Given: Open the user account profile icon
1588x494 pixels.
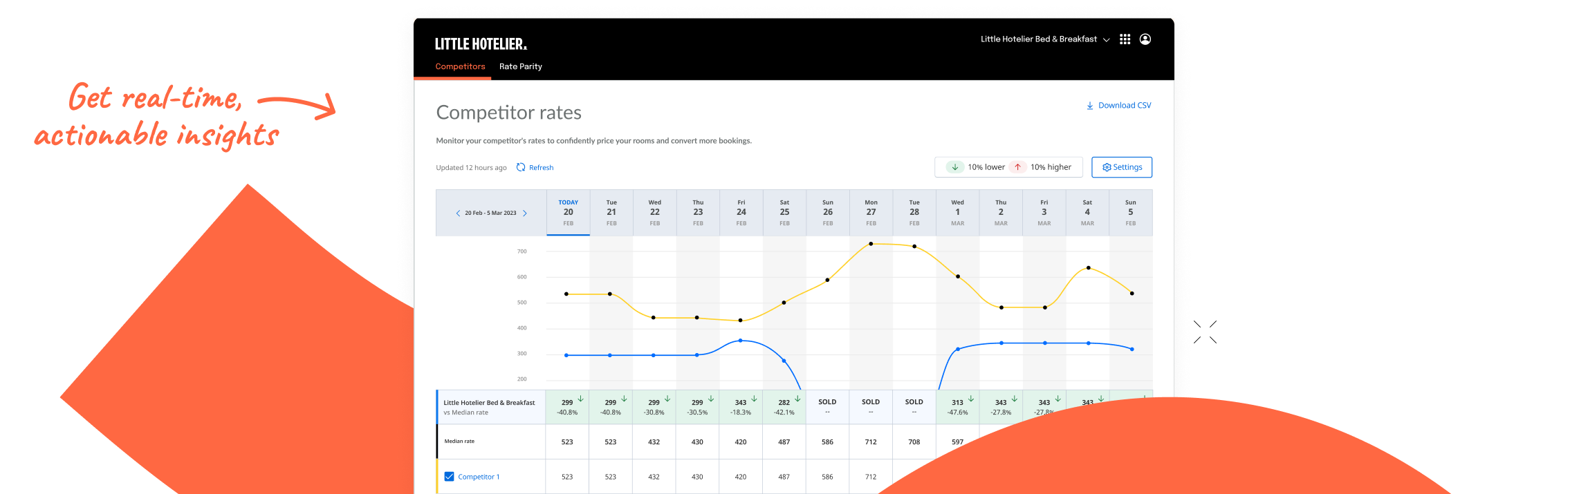Looking at the screenshot, I should 1145,39.
